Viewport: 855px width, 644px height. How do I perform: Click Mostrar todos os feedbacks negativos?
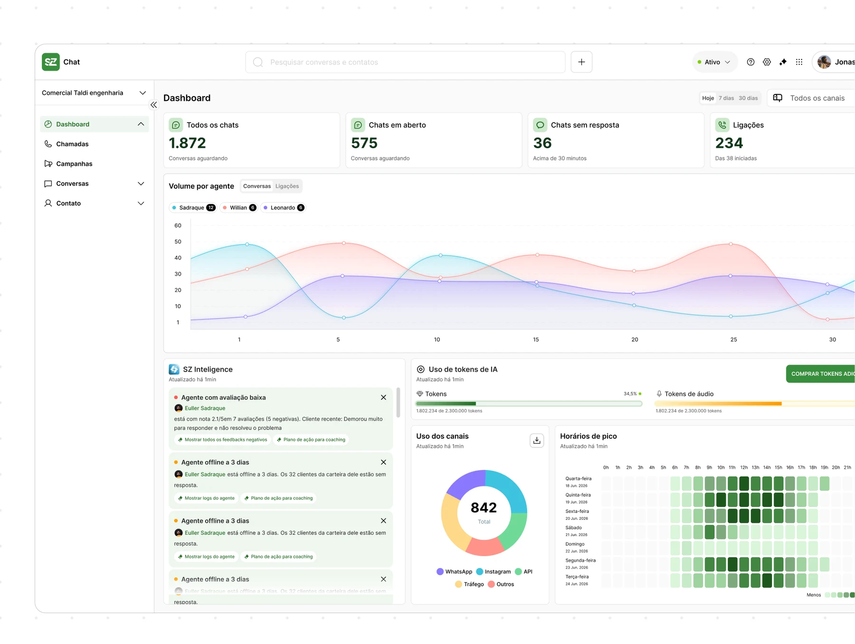[x=223, y=440]
